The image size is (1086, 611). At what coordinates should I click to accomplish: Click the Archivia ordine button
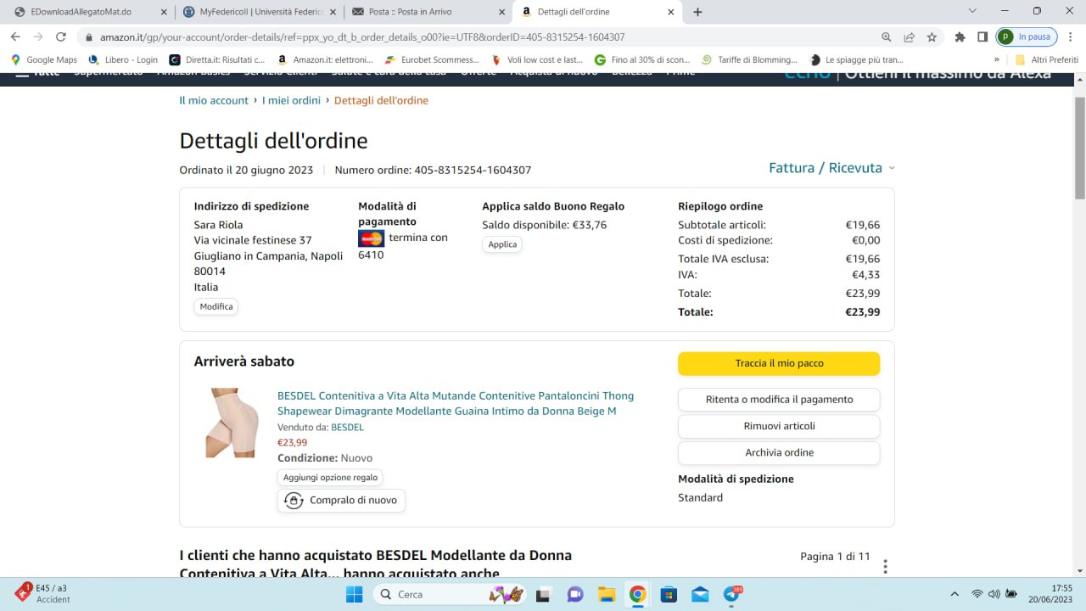(x=779, y=452)
